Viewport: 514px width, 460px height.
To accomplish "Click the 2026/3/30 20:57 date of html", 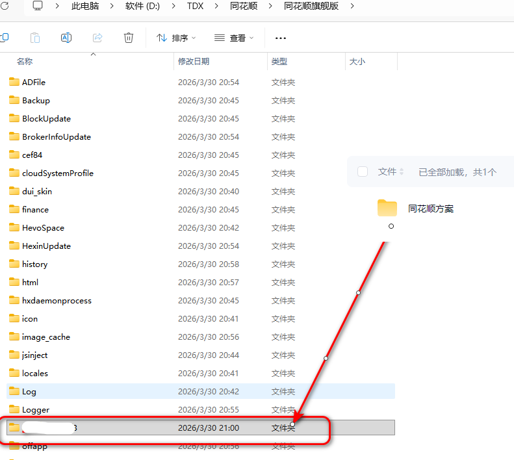I will click(x=209, y=282).
